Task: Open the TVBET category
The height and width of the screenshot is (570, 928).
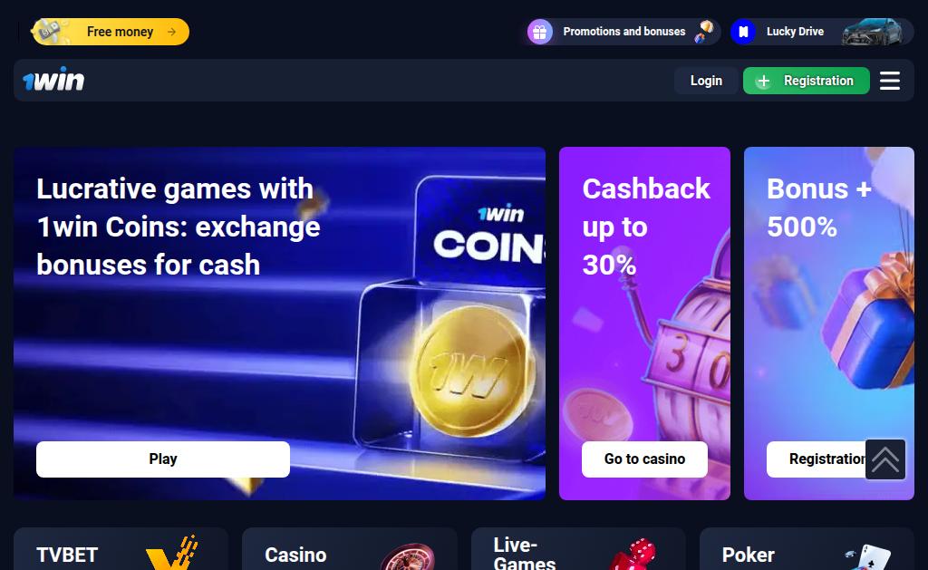Action: coord(121,549)
